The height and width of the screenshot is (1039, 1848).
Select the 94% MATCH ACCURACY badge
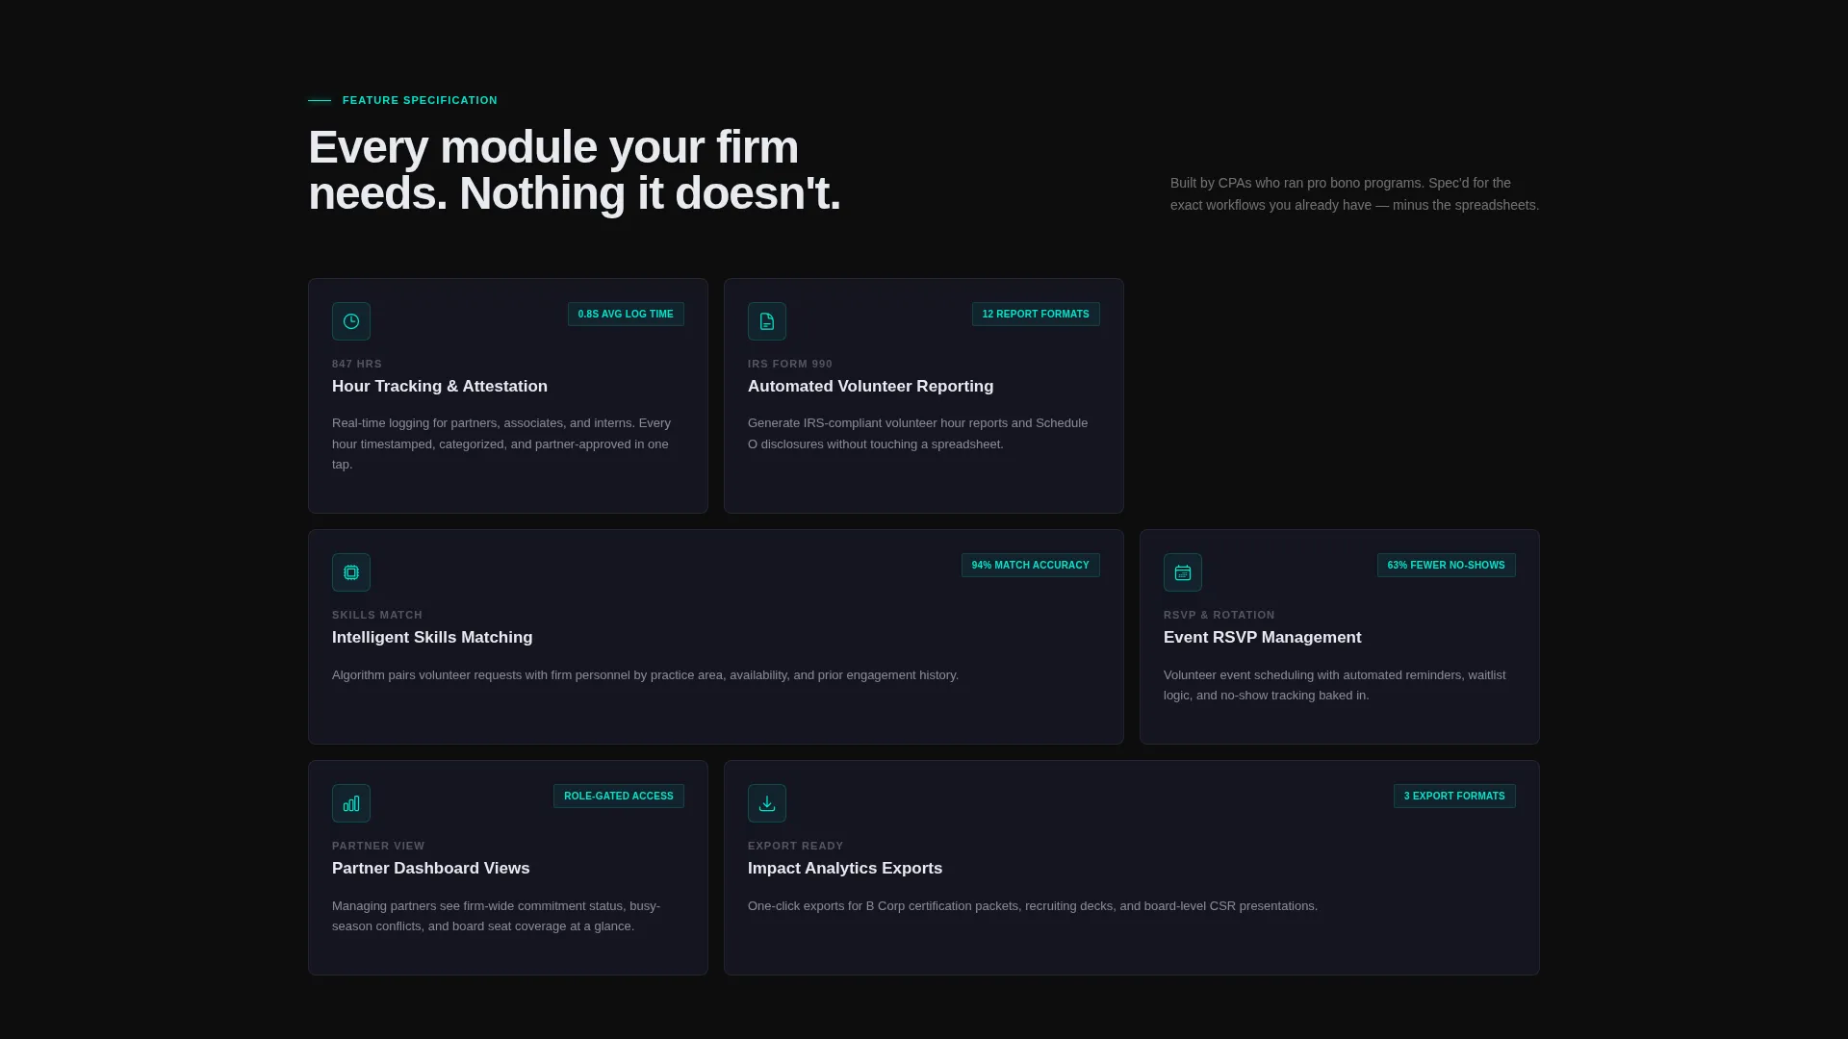coord(1030,566)
